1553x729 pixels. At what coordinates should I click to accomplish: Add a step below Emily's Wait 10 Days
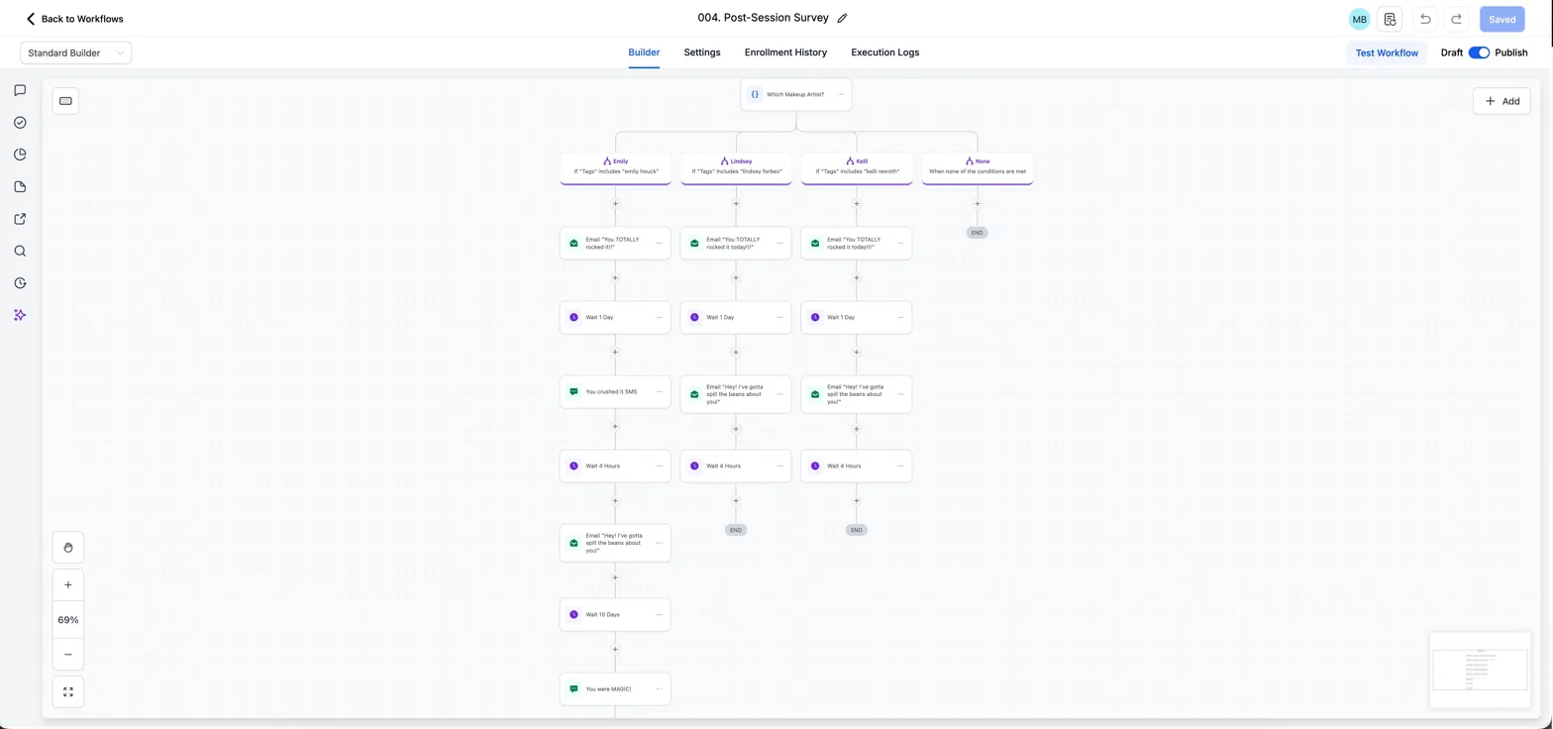click(x=615, y=650)
